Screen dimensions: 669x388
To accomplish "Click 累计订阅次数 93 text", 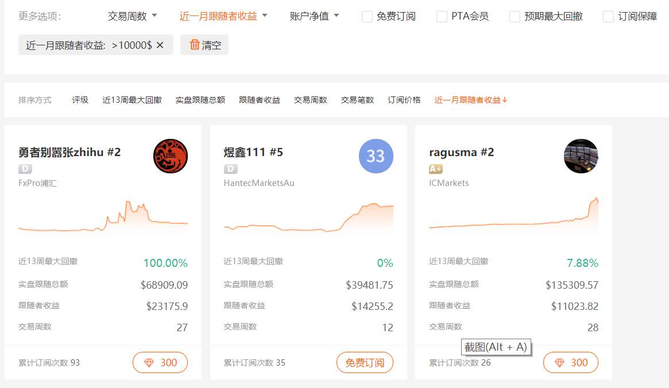I will tap(49, 362).
